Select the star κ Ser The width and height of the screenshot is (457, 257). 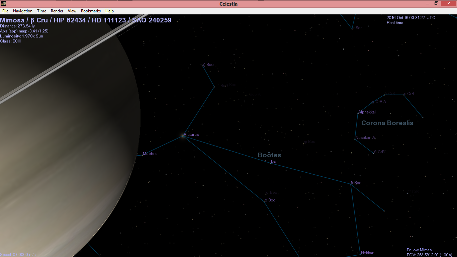pyautogui.click(x=357, y=28)
